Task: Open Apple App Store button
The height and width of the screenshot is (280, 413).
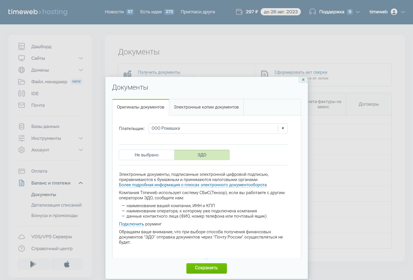Action: [67, 264]
